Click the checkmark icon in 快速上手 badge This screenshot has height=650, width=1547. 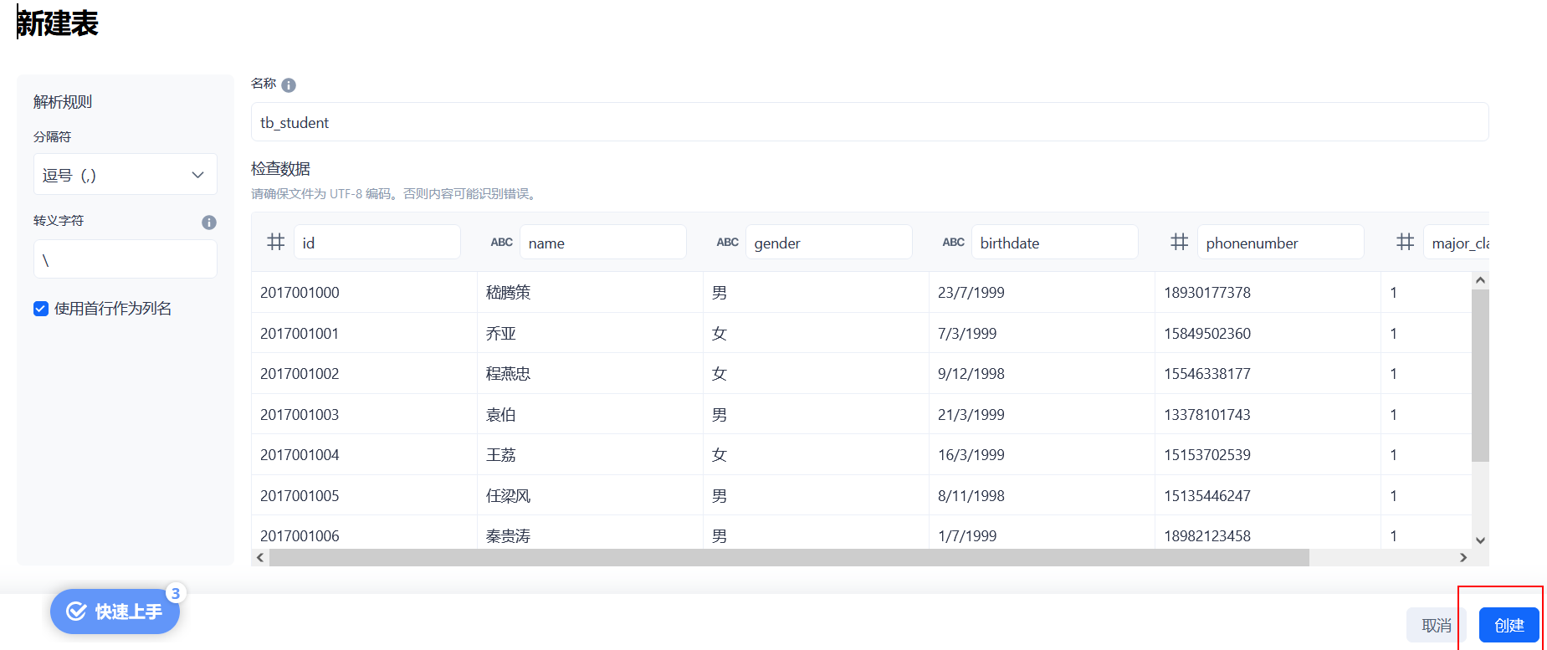pos(76,612)
